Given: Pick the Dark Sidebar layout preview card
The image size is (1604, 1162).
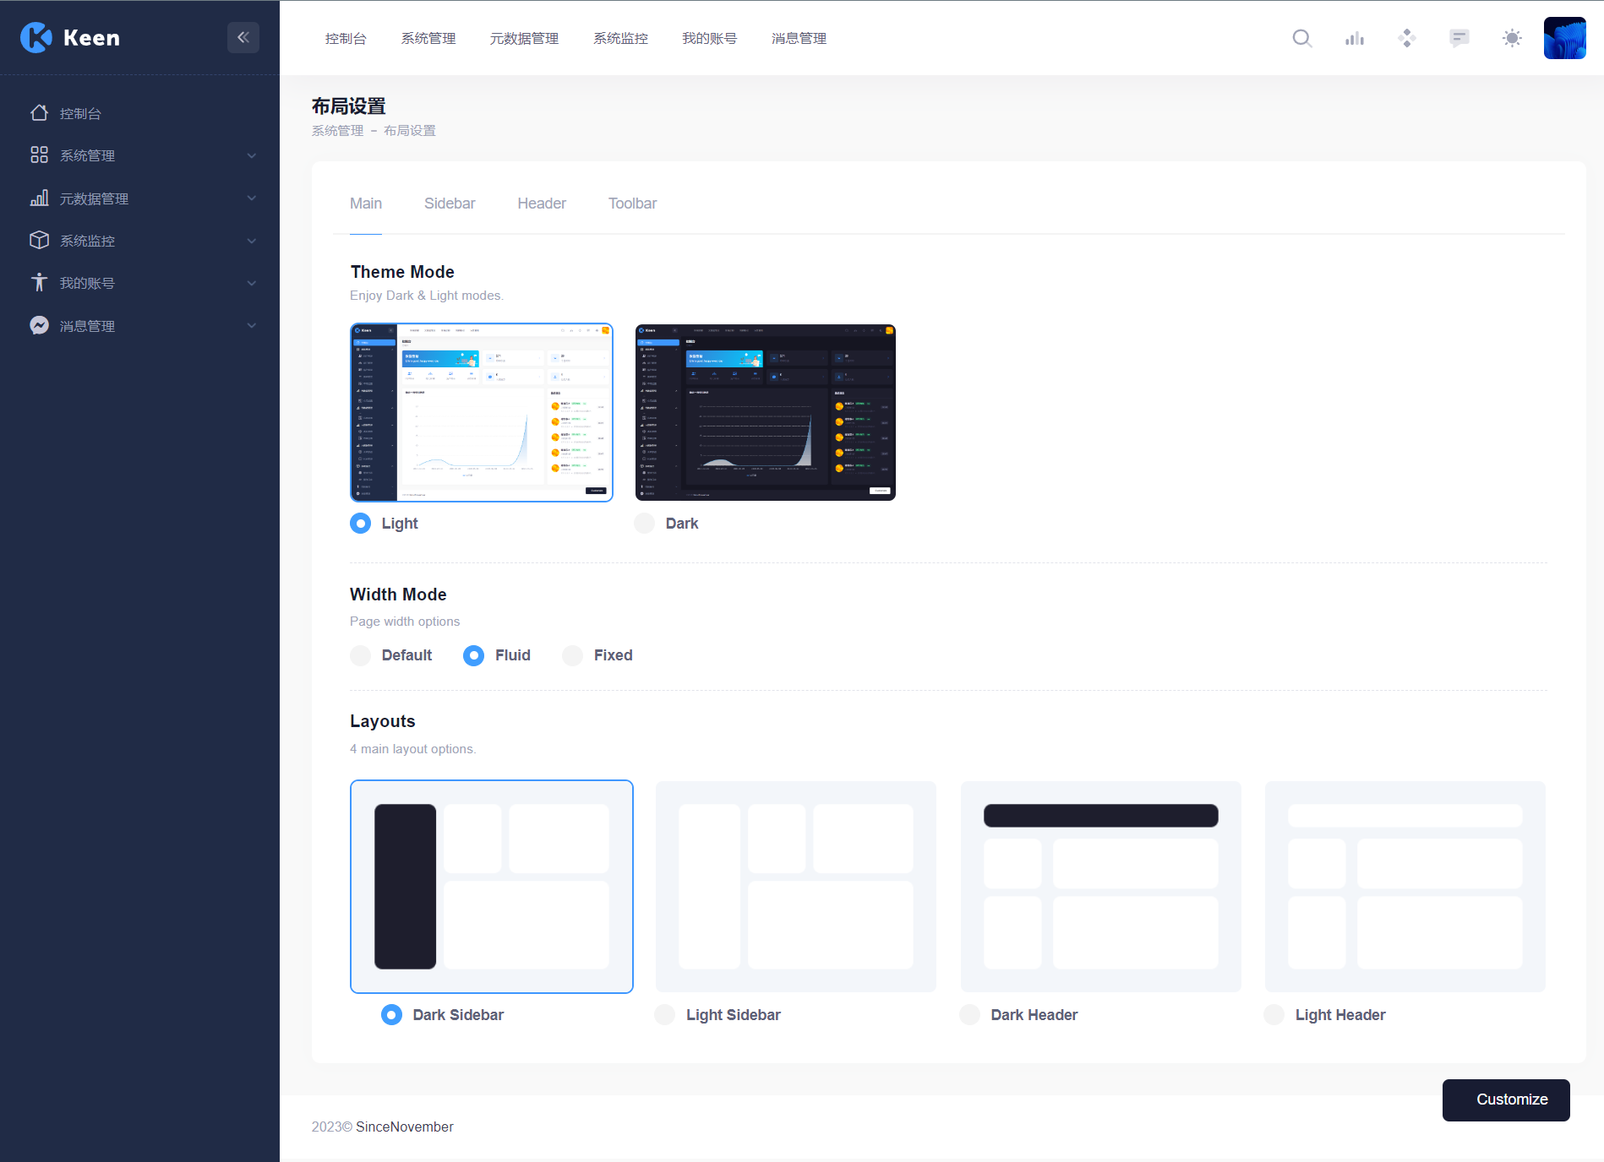Looking at the screenshot, I should [x=492, y=887].
